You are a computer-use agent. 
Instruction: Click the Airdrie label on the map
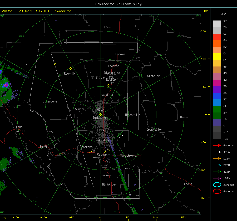tap(104, 140)
